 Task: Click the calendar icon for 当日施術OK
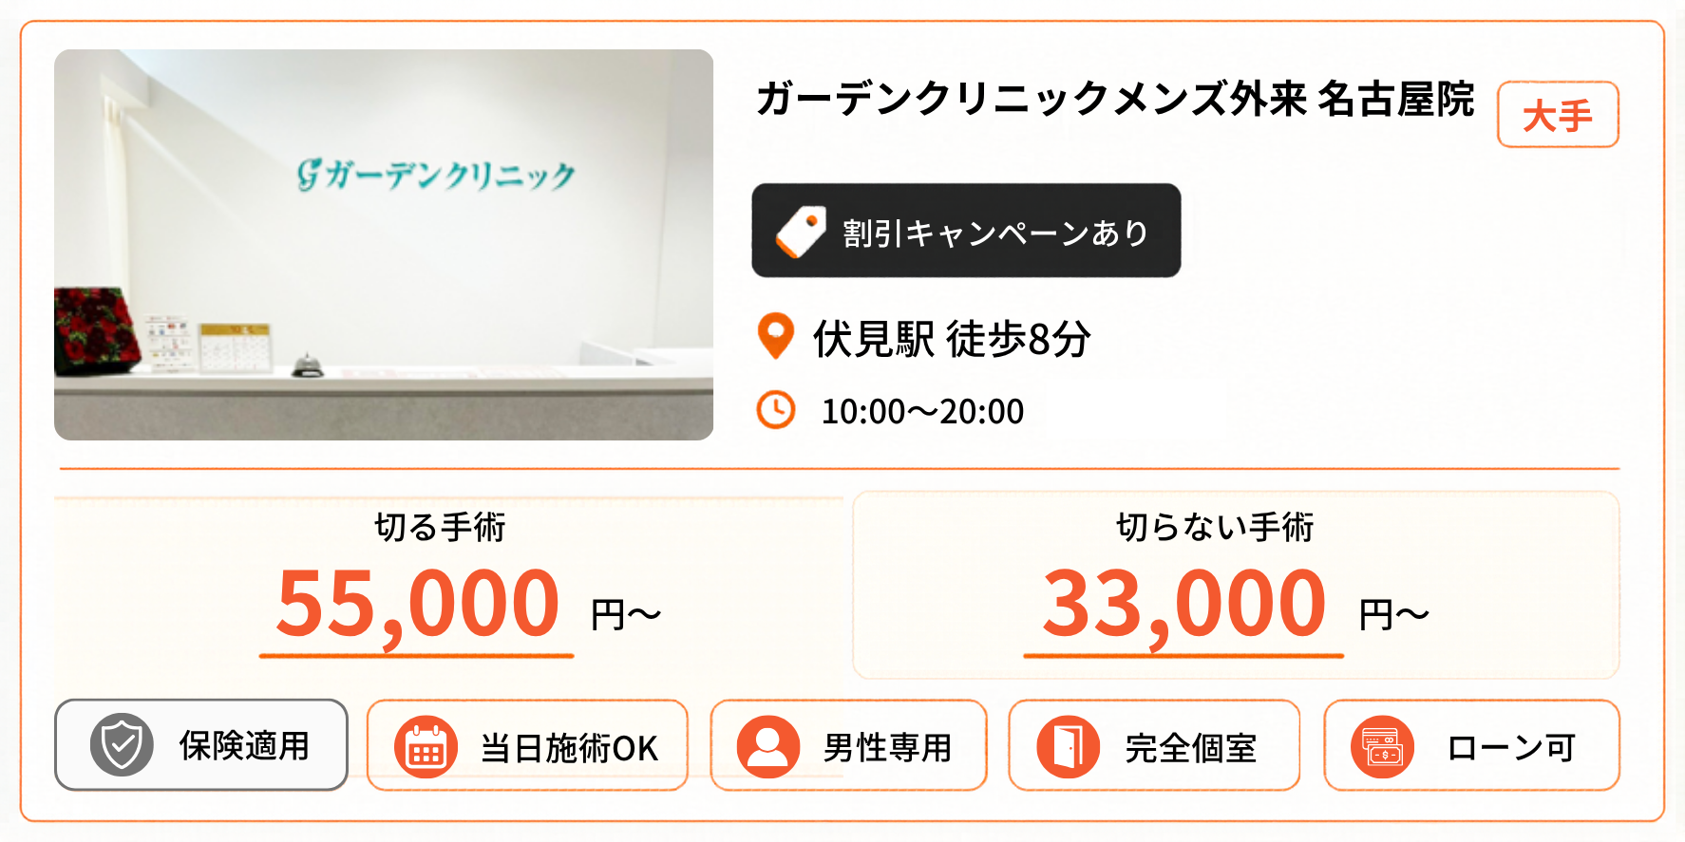(x=426, y=747)
